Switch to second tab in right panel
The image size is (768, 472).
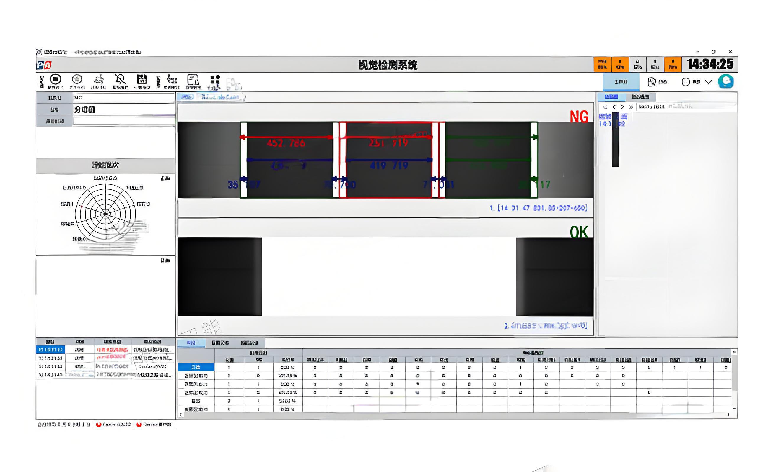(640, 97)
